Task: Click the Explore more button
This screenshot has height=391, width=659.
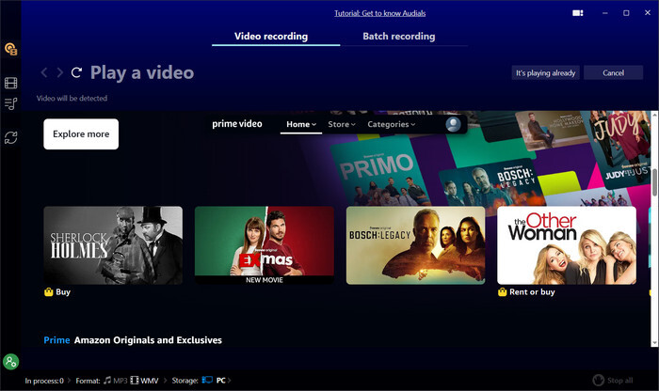Action: pyautogui.click(x=81, y=134)
